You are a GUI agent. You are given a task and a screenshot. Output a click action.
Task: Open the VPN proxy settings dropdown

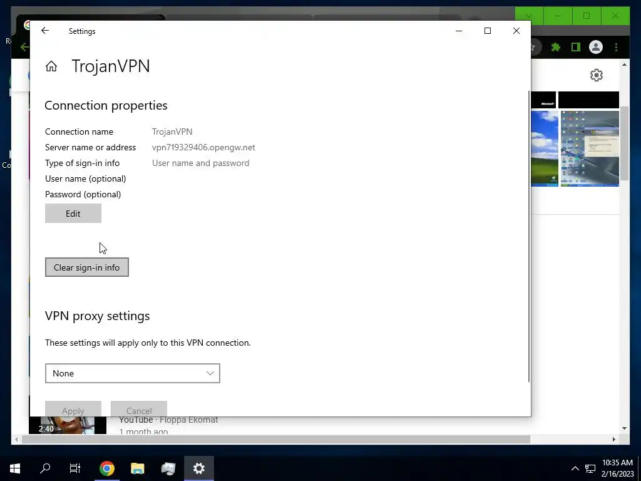(x=133, y=373)
